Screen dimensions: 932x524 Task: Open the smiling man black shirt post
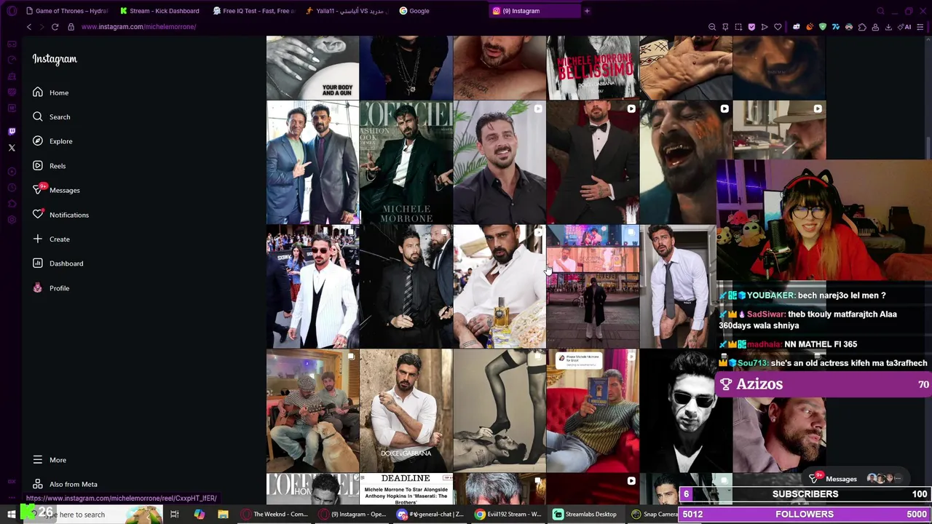499,162
